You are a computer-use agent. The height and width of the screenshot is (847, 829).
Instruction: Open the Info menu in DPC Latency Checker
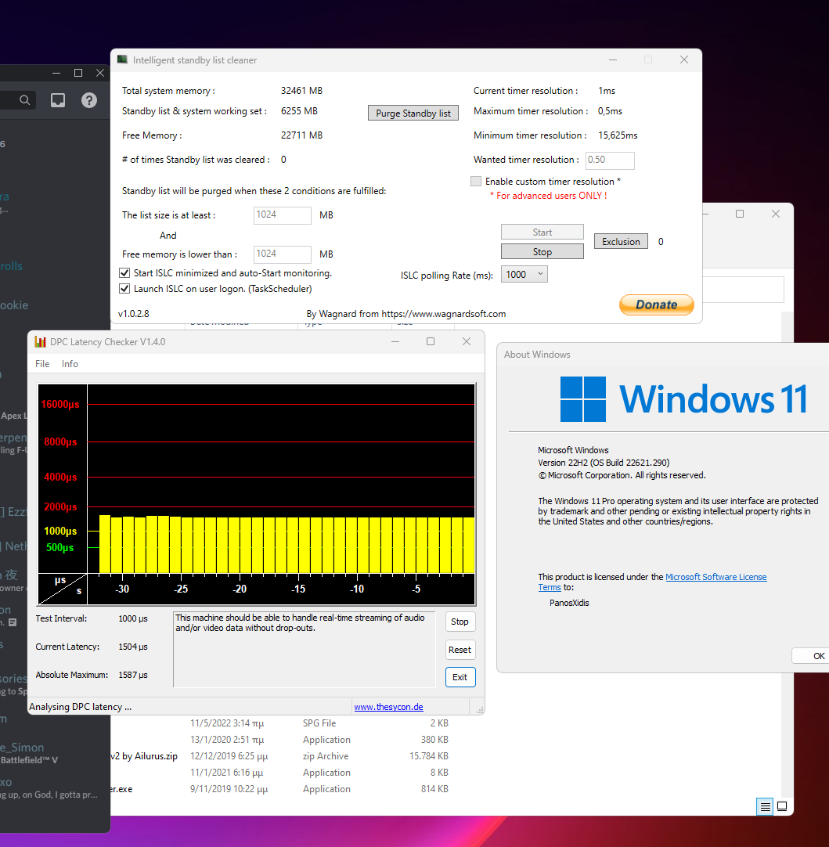tap(70, 363)
